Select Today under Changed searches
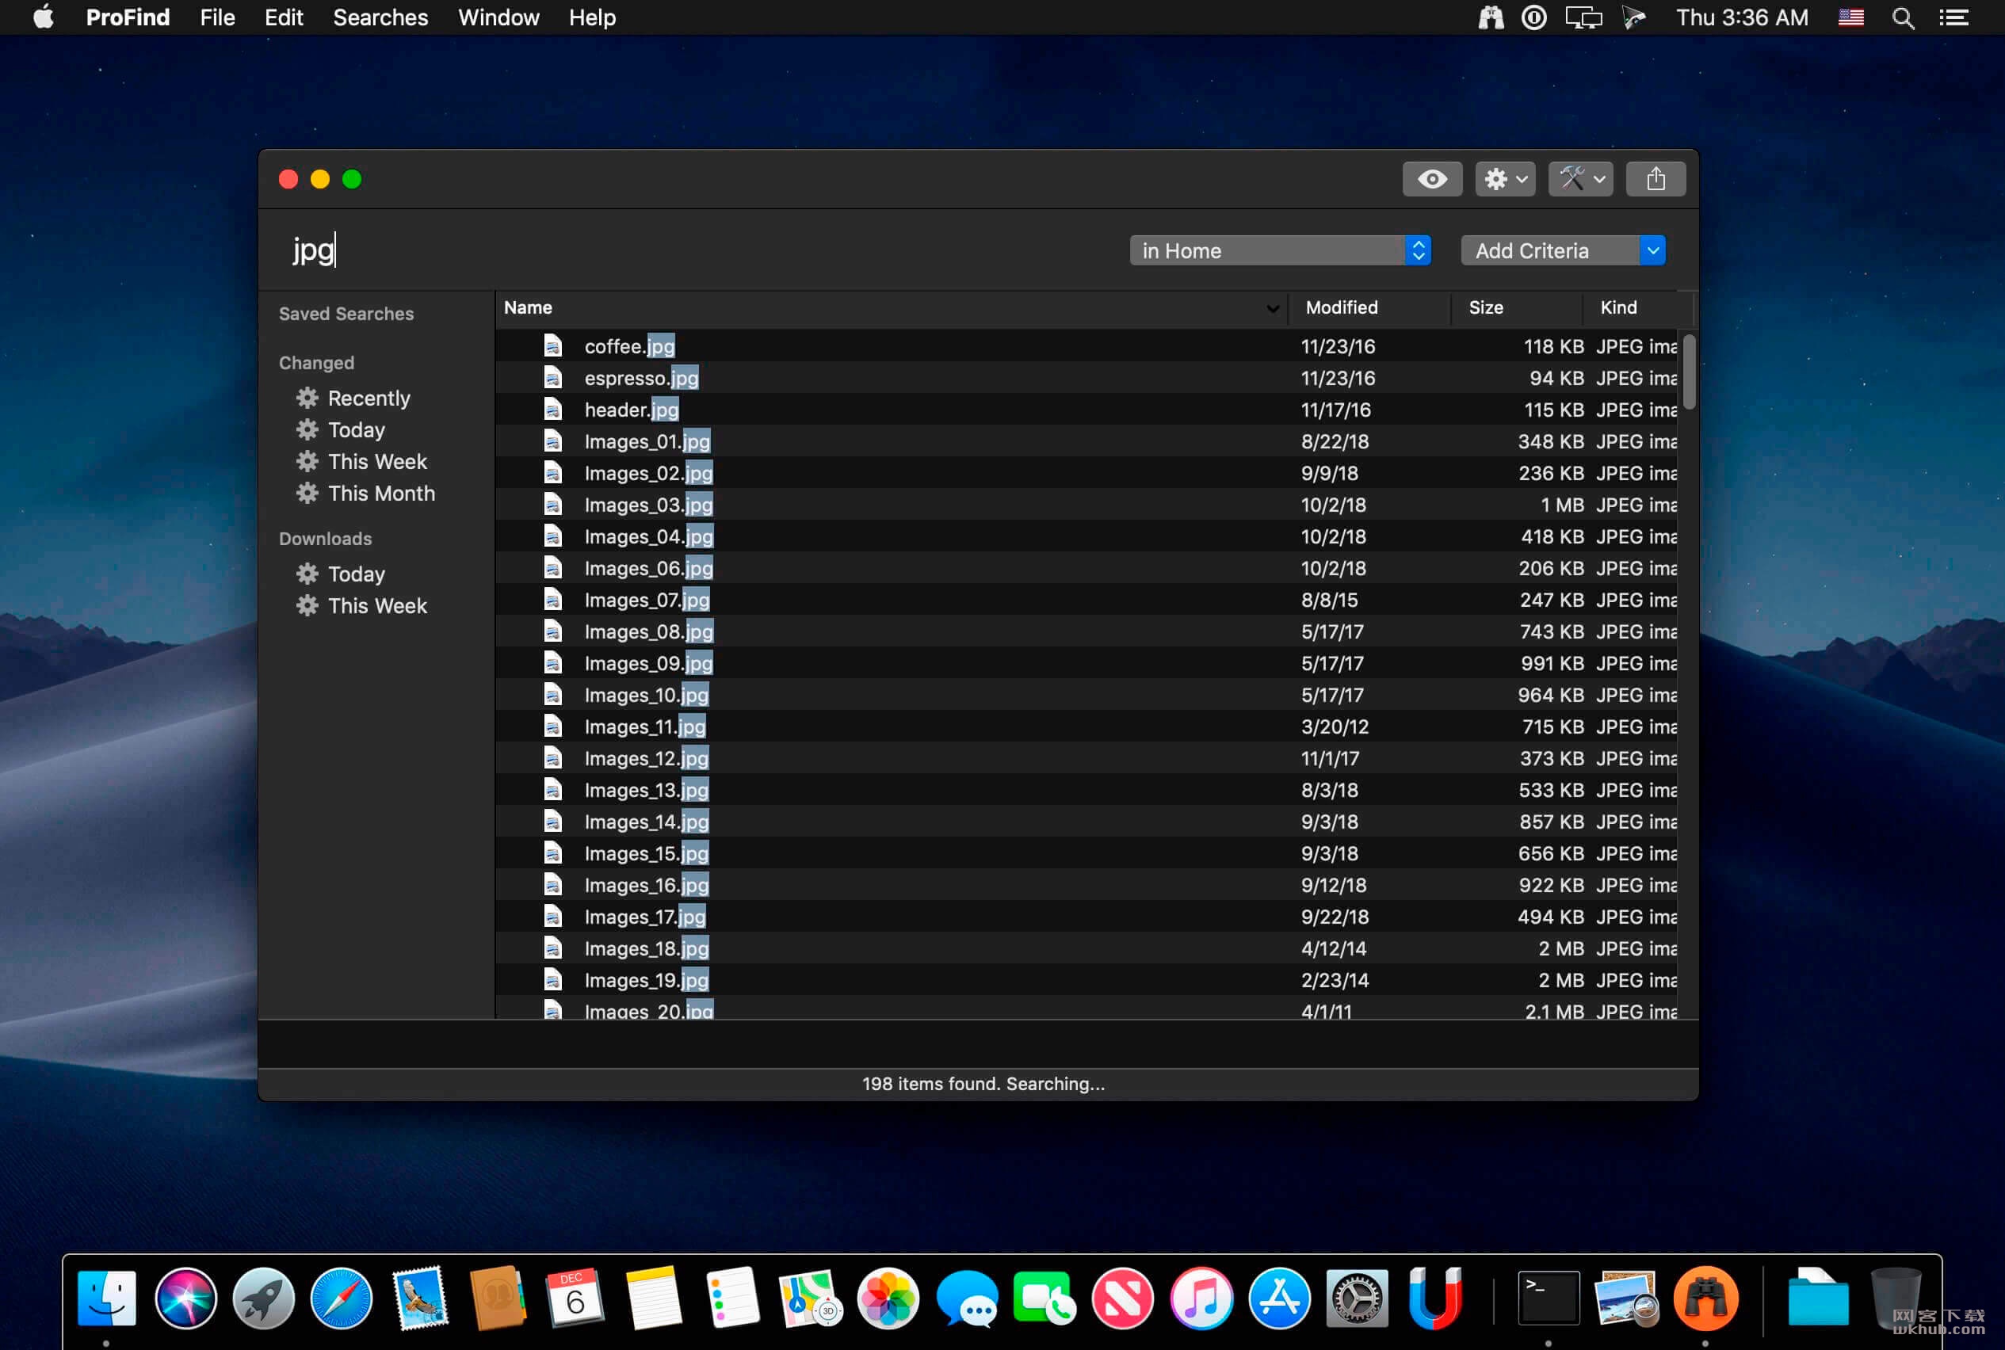 [x=356, y=429]
